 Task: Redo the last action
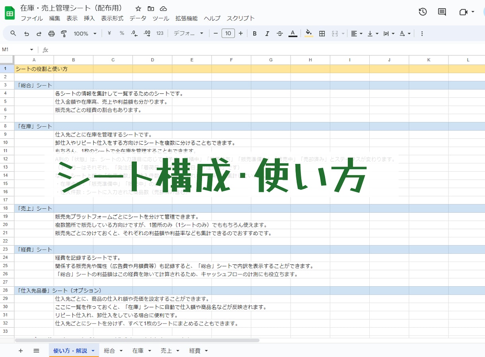[x=39, y=33]
